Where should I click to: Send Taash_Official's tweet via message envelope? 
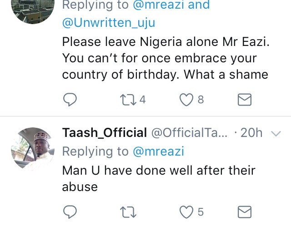tap(245, 212)
